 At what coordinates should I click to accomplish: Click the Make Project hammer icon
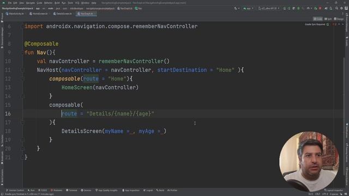point(236,9)
